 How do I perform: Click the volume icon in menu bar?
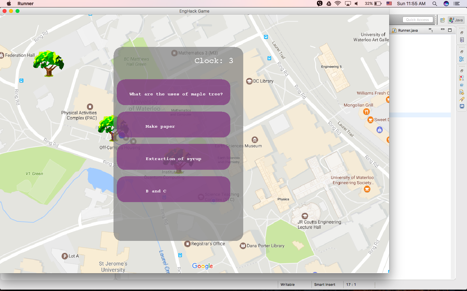[x=356, y=4]
